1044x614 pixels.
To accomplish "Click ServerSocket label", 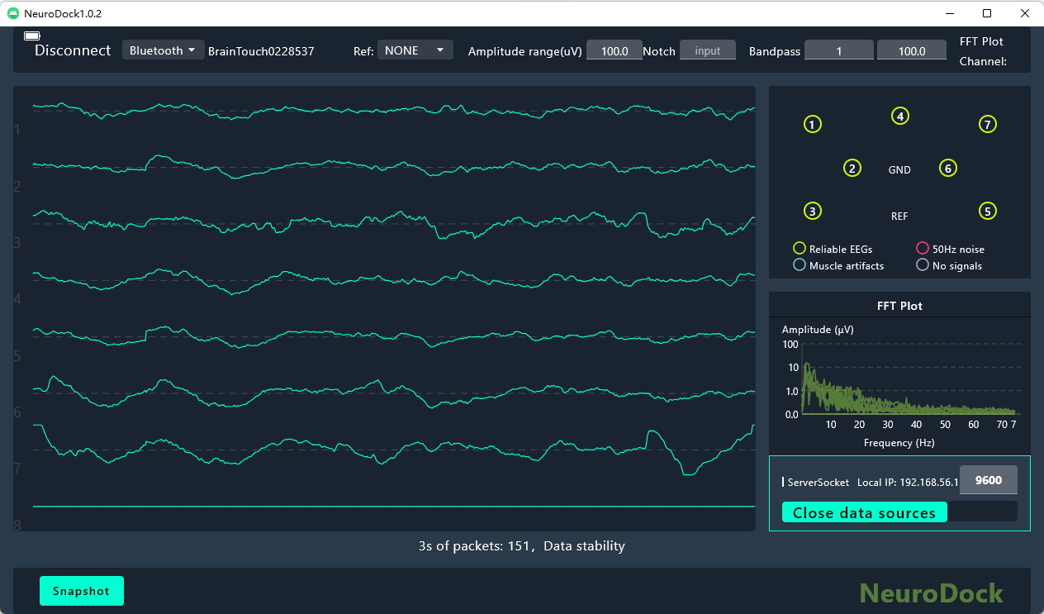I will click(x=818, y=482).
